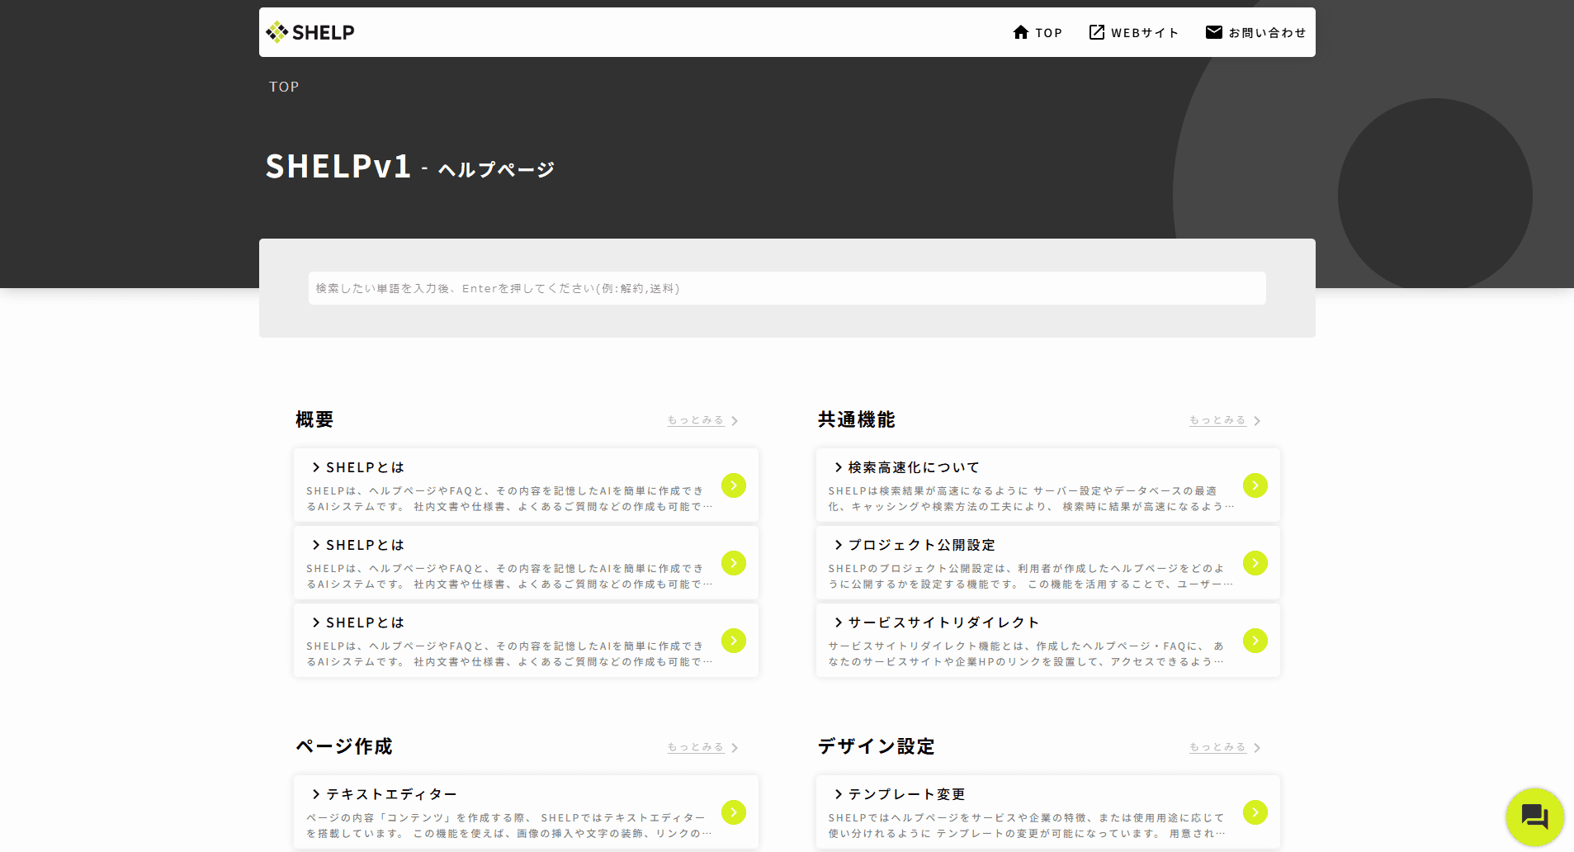Image resolution: width=1574 pixels, height=852 pixels.
Task: Expand the 検索高速化について title chevron
Action: (837, 466)
